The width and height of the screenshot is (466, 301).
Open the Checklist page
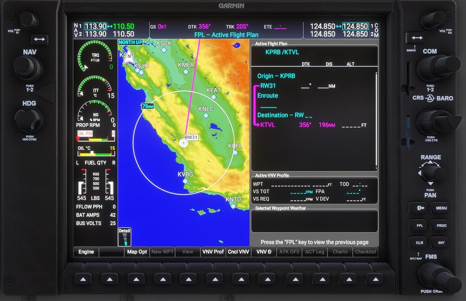(x=366, y=252)
